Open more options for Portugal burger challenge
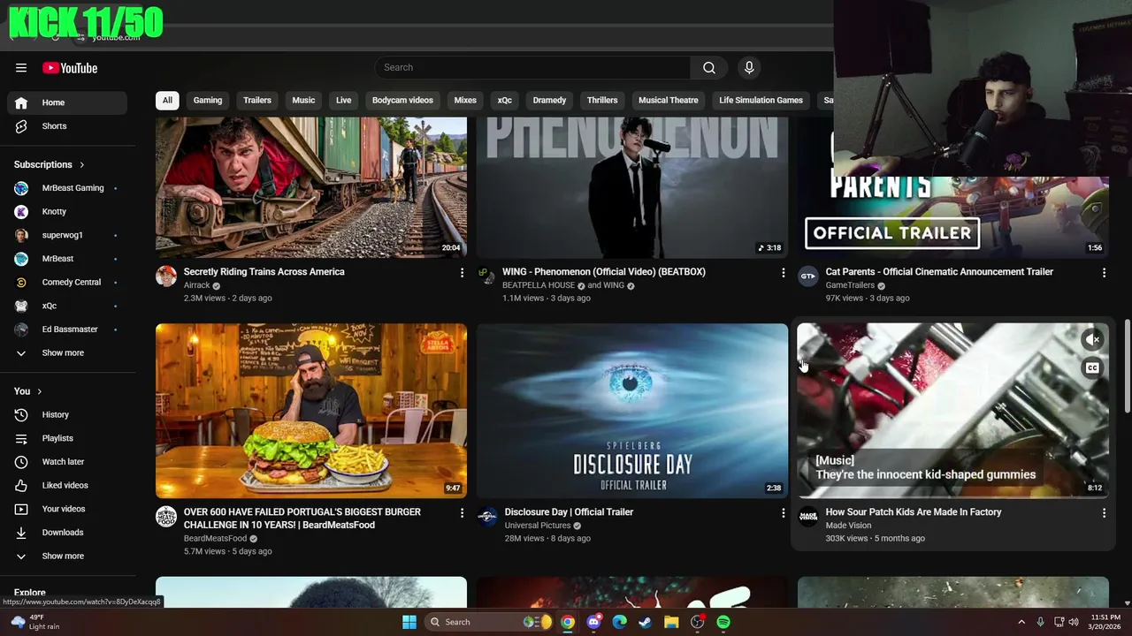 click(462, 513)
